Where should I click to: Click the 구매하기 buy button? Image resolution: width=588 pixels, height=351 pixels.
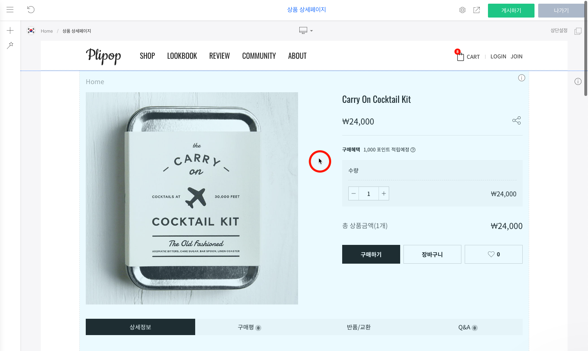click(371, 254)
